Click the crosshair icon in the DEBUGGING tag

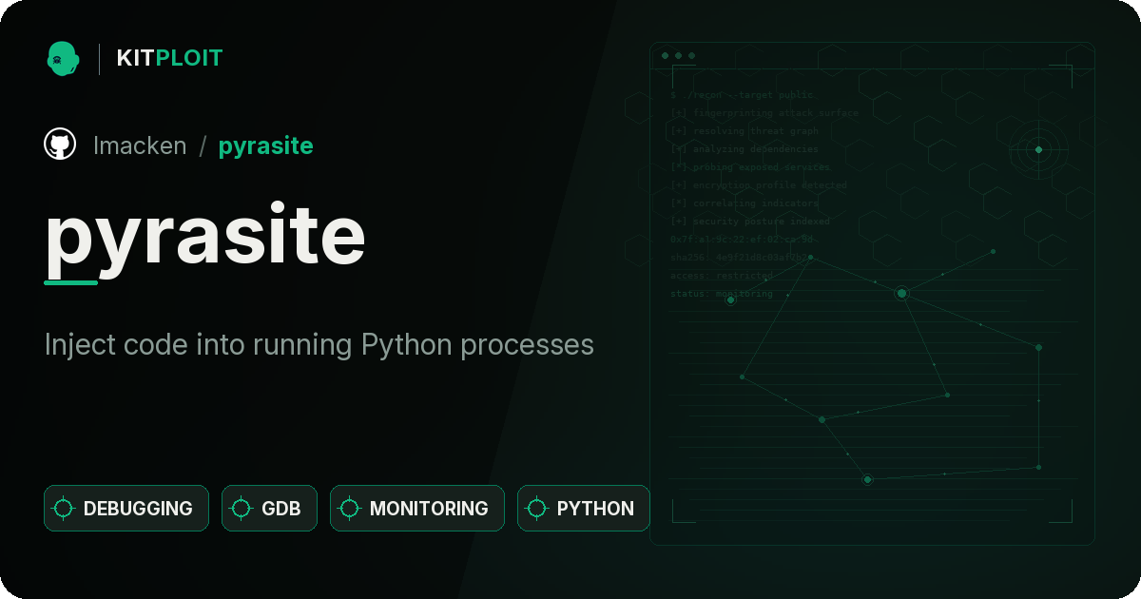[x=64, y=509]
